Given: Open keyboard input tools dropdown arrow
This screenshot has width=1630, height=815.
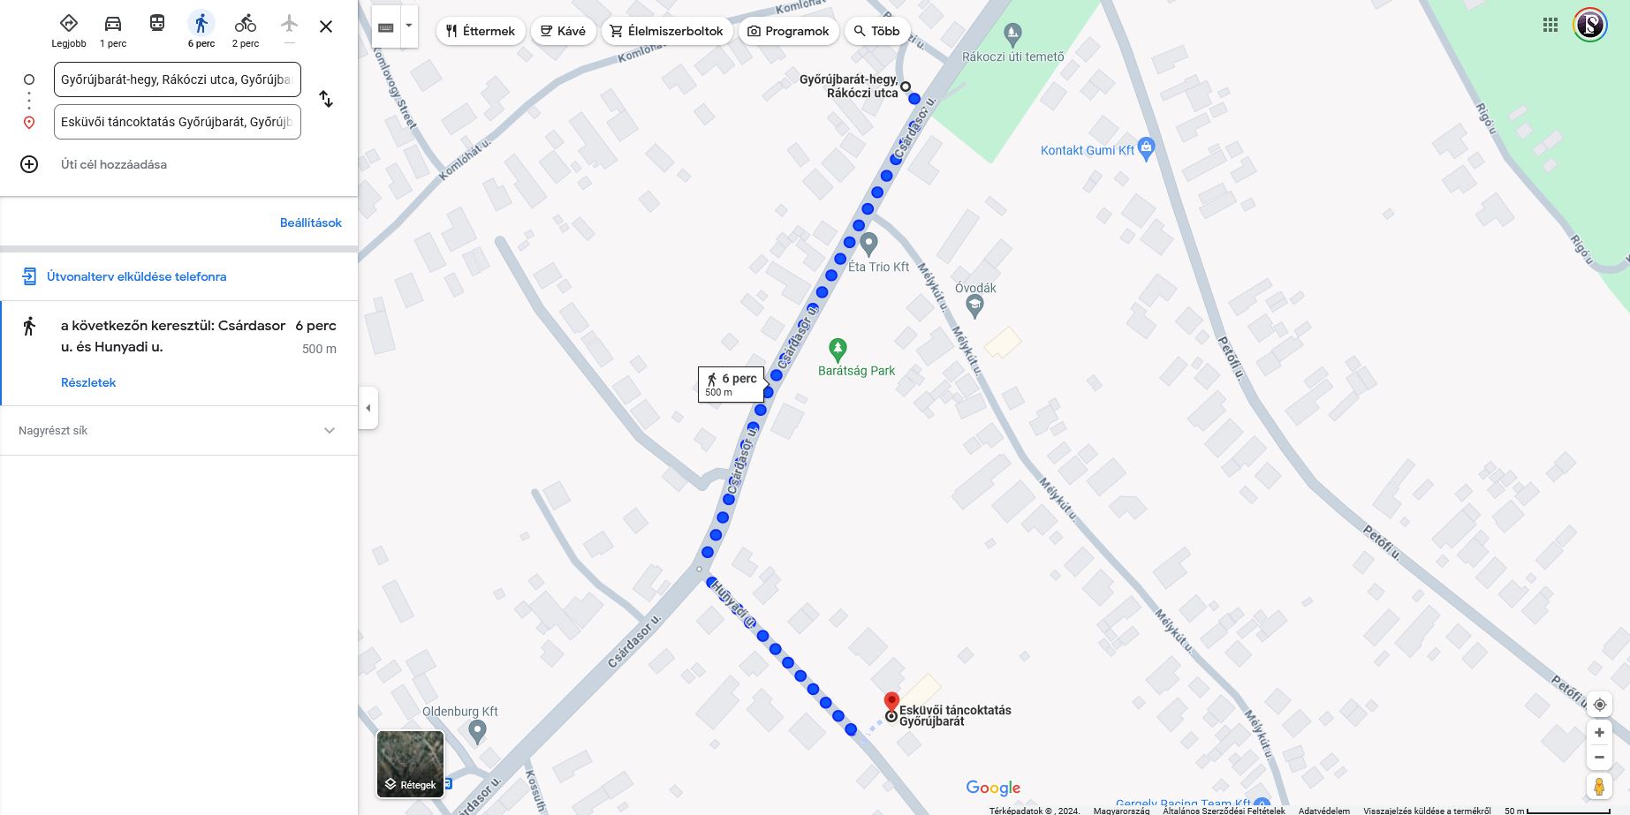Looking at the screenshot, I should 409,26.
